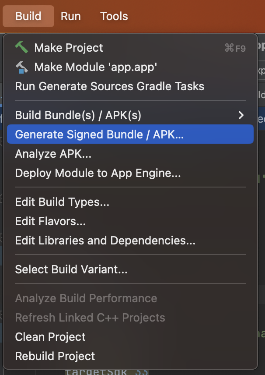Close the Build menu via its title

click(x=28, y=16)
